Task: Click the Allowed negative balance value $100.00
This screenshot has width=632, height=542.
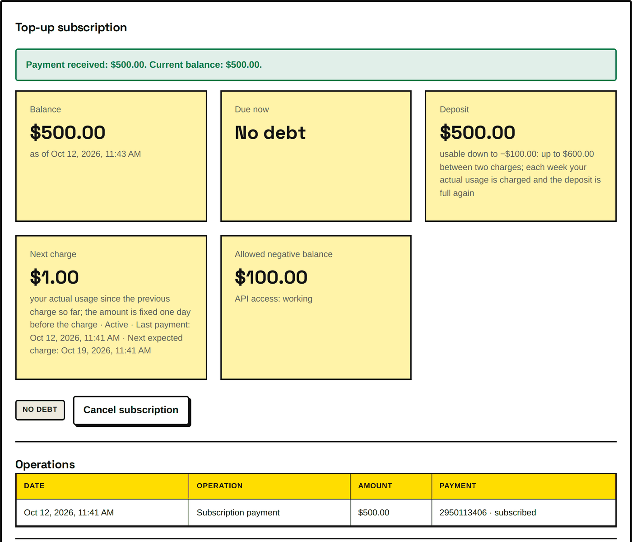Action: pyautogui.click(x=271, y=277)
